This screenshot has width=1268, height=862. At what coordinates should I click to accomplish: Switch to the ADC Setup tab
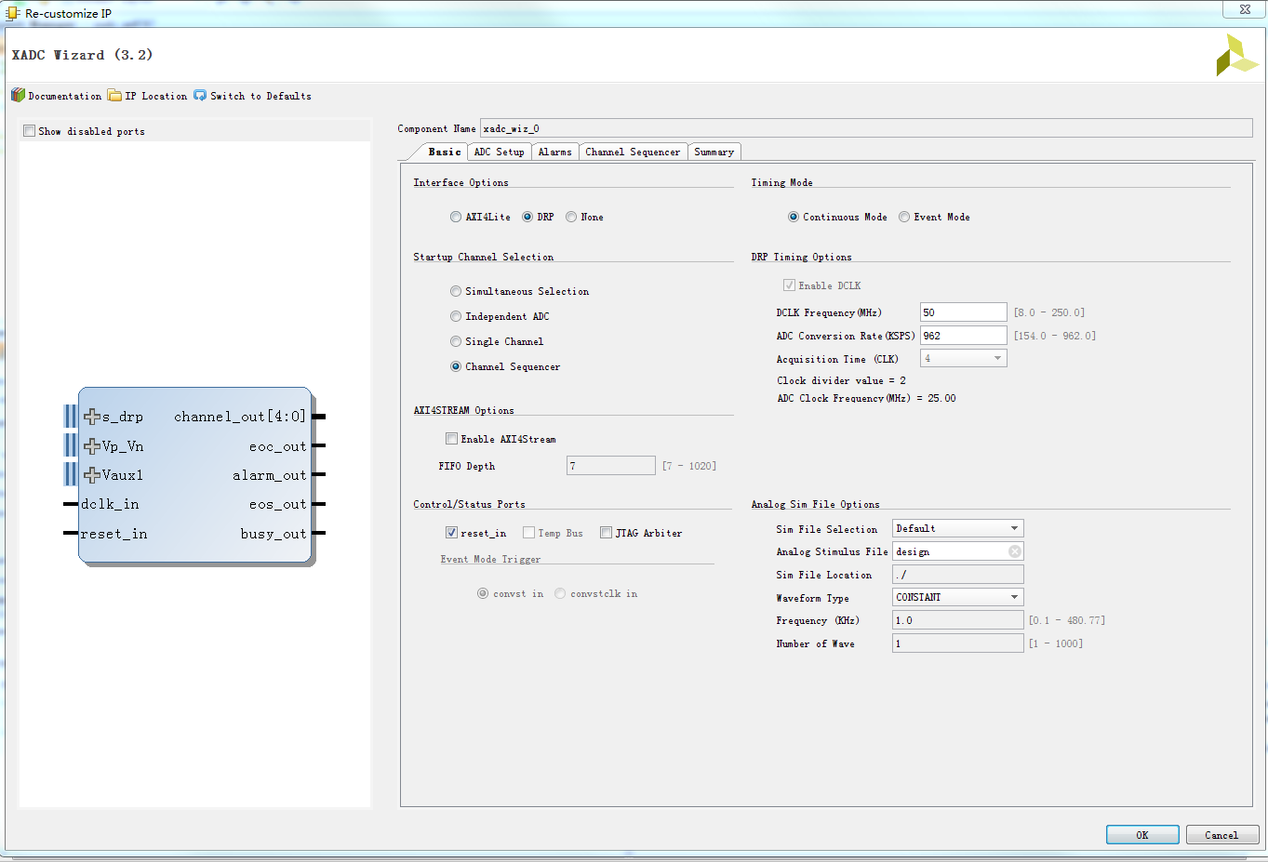pyautogui.click(x=499, y=152)
